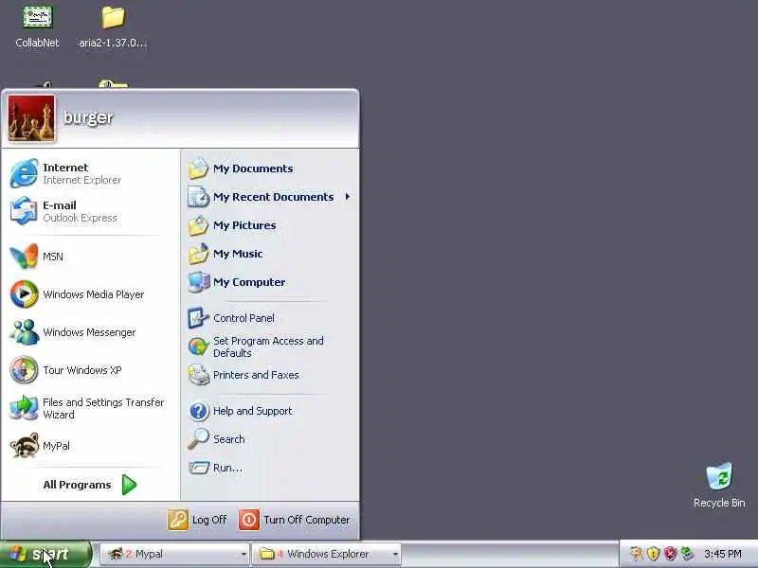Click the All Programs label
The width and height of the screenshot is (758, 568).
click(x=77, y=485)
